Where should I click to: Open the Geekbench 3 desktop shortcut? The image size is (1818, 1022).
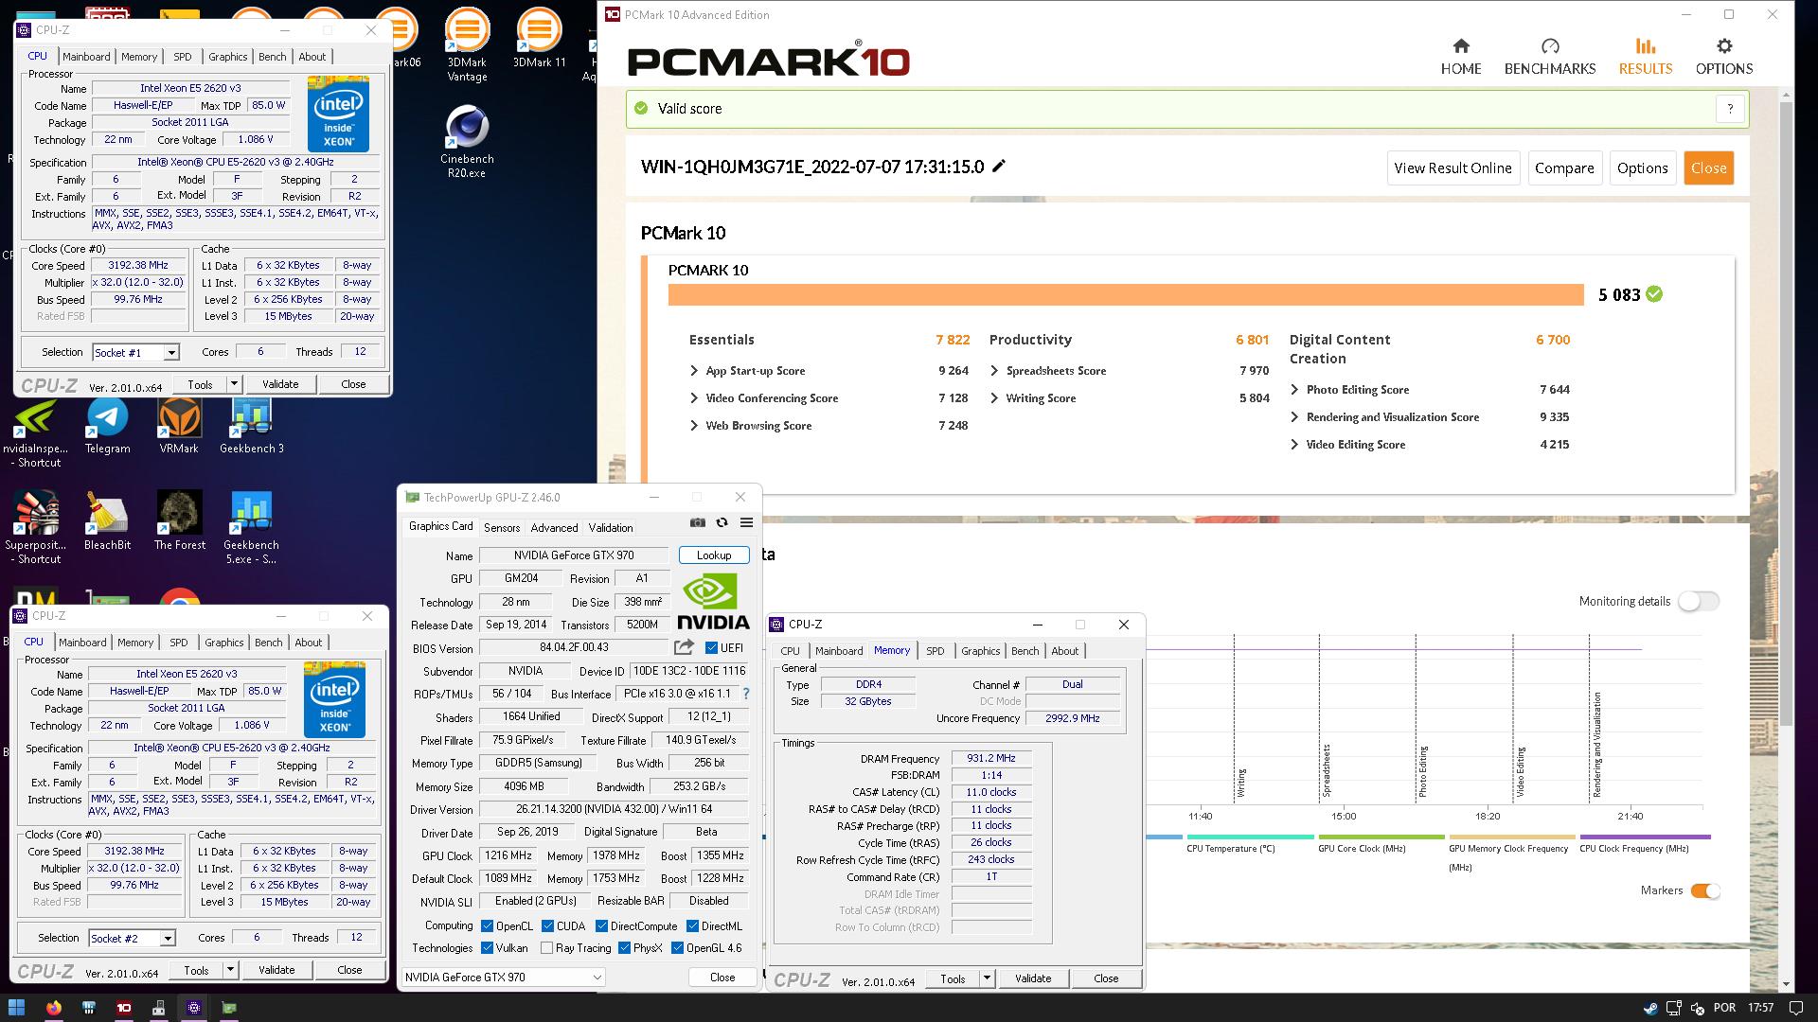(251, 426)
